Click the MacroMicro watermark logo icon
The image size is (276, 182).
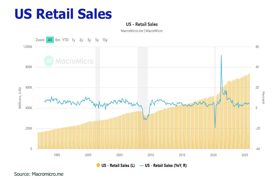(49, 61)
